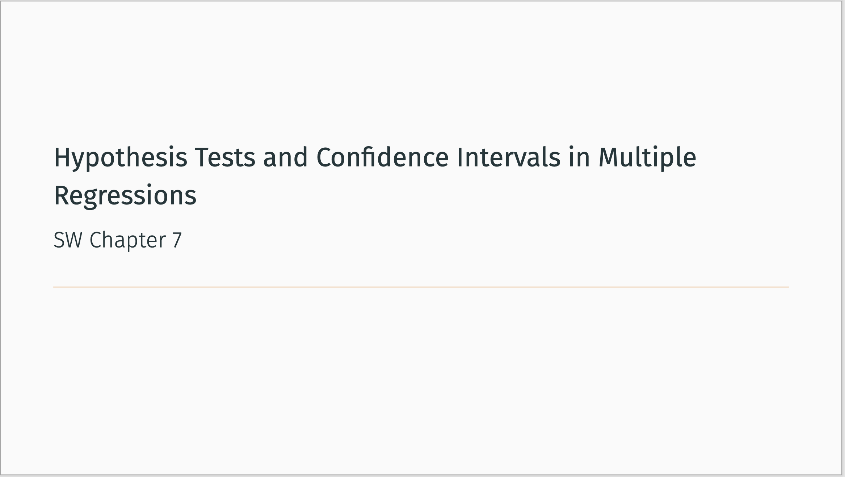
Task: Click the word "Multiple" in the title
Action: 647,158
